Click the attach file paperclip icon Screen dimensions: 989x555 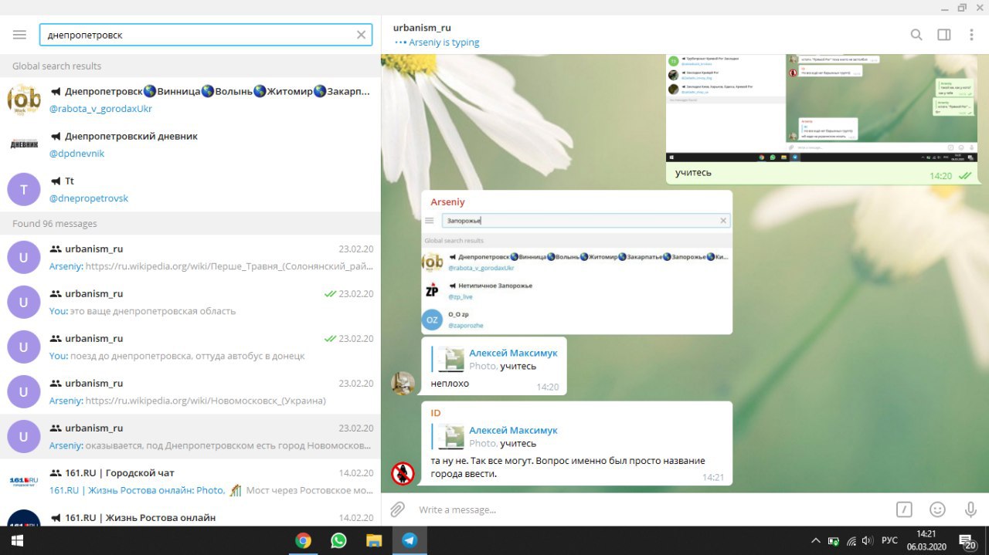(x=397, y=509)
